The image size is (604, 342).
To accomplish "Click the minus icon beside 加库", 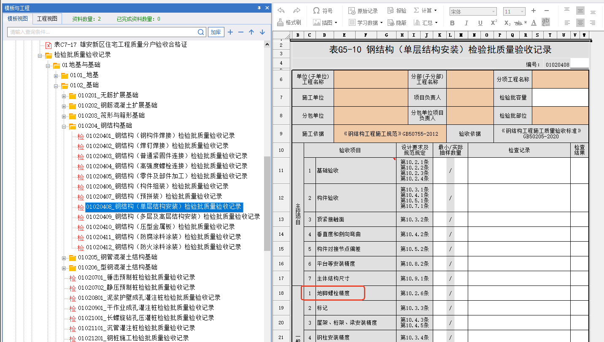I will coord(241,32).
